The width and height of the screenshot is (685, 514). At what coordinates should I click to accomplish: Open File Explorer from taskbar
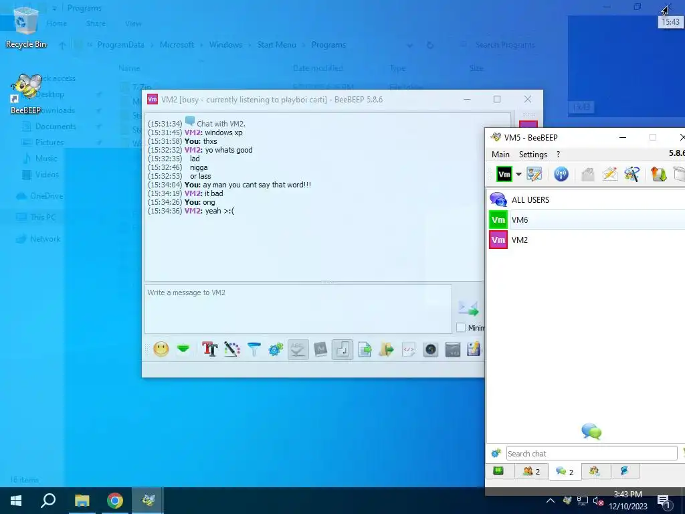(82, 501)
